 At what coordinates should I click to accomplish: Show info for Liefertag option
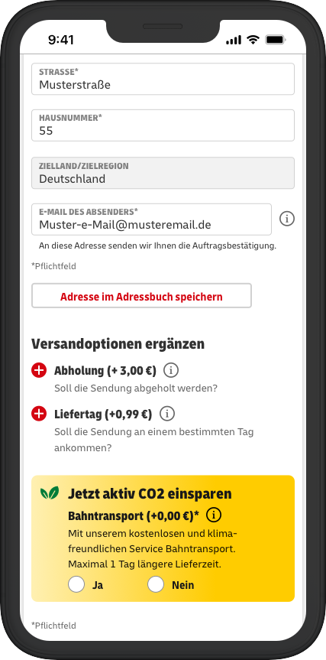click(166, 414)
